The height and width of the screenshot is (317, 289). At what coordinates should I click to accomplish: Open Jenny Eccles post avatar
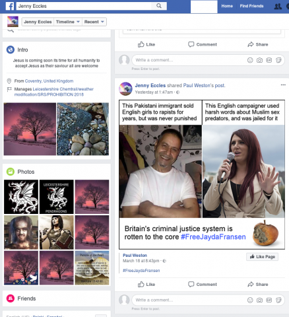tap(125, 88)
